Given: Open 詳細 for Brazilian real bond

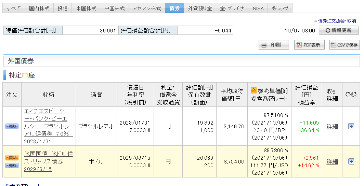Looking at the screenshot, I should point(332,127).
